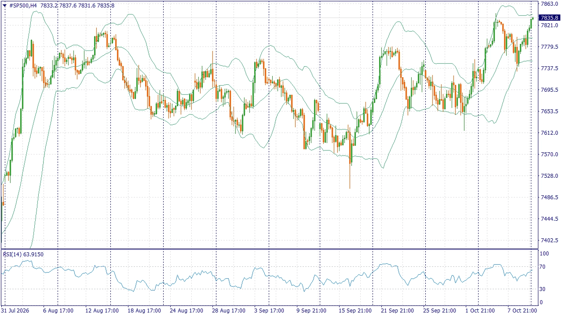Select the RSI(14) 63.9150 indicator label

[x=23, y=254]
